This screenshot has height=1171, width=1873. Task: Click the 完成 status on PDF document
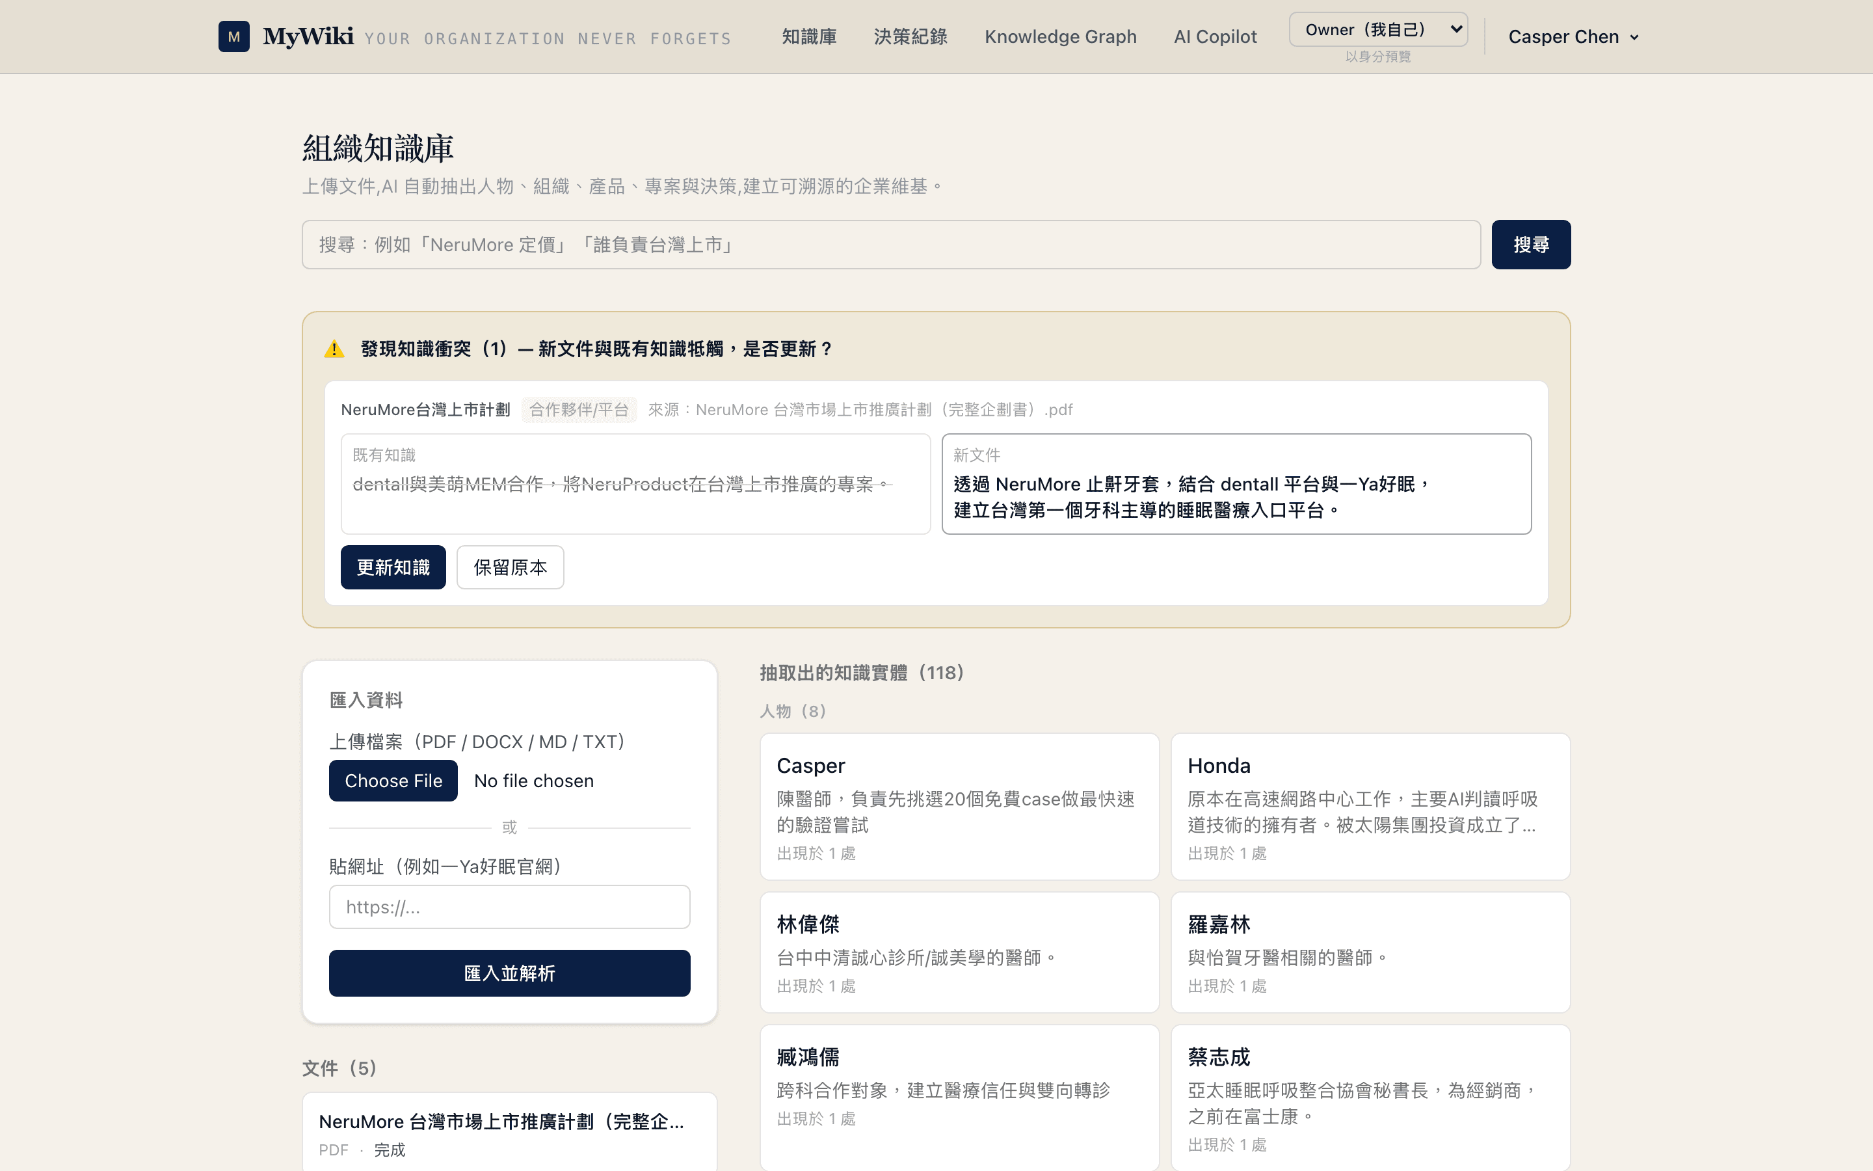click(390, 1150)
